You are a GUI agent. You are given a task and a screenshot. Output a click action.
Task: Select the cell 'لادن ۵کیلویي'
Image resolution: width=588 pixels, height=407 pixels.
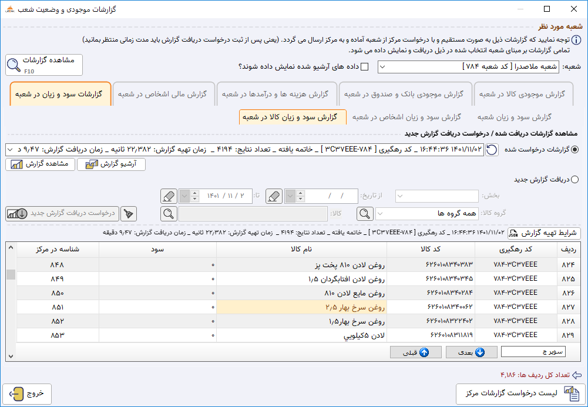301,335
